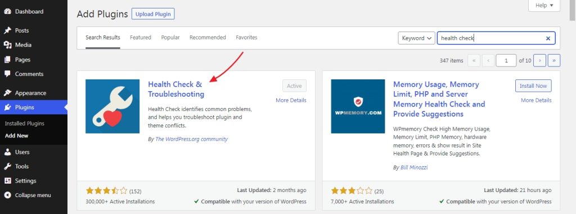Viewport: 576px width, 214px height.
Task: Click '7,000+ Active Installations' text
Action: [363, 202]
